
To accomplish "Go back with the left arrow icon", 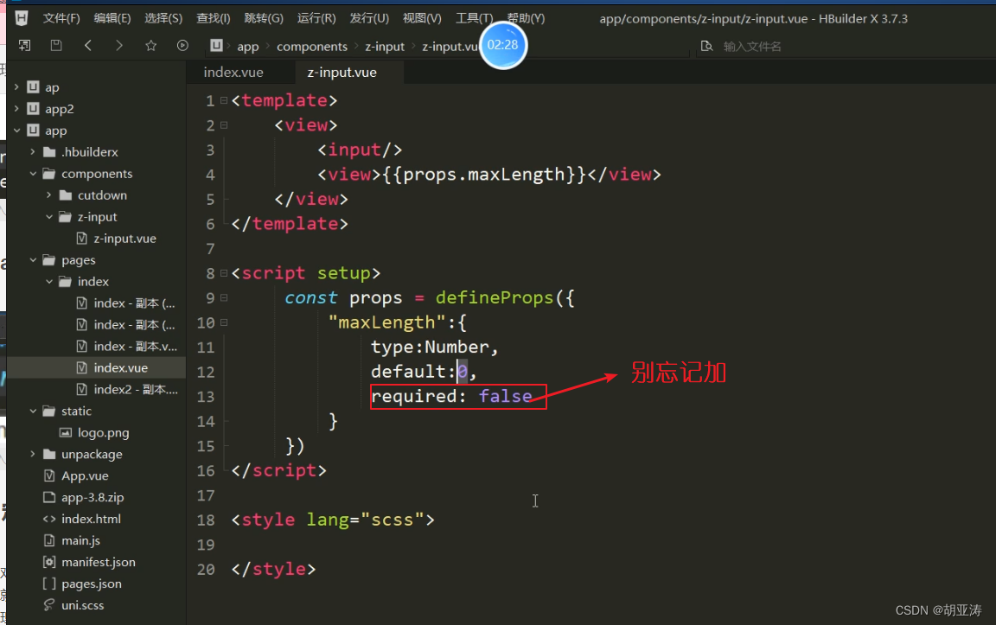I will point(87,45).
